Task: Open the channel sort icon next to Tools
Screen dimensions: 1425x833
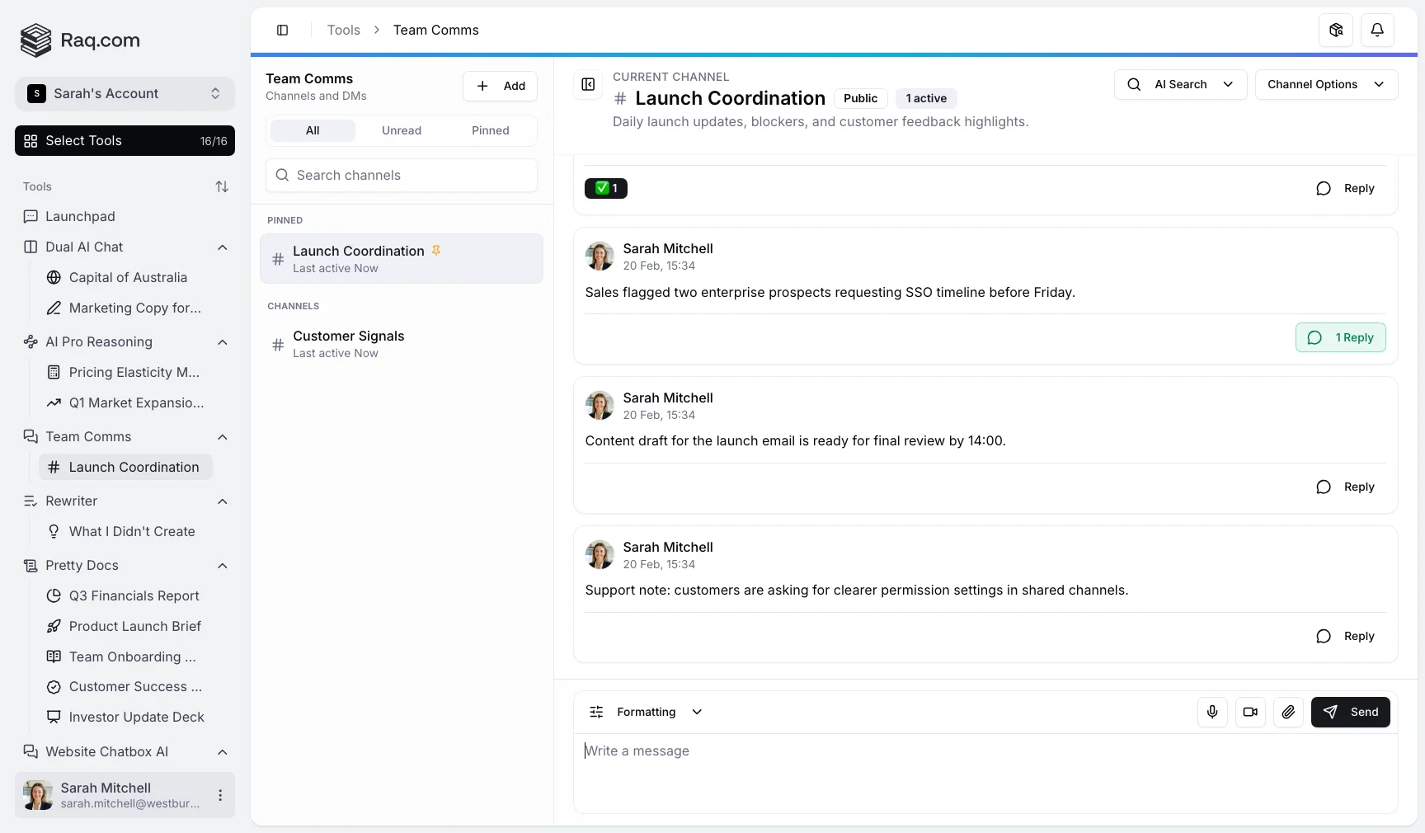Action: click(x=222, y=186)
